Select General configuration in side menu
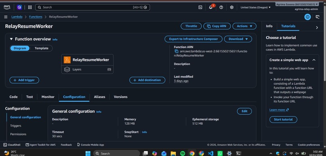 [25, 117]
